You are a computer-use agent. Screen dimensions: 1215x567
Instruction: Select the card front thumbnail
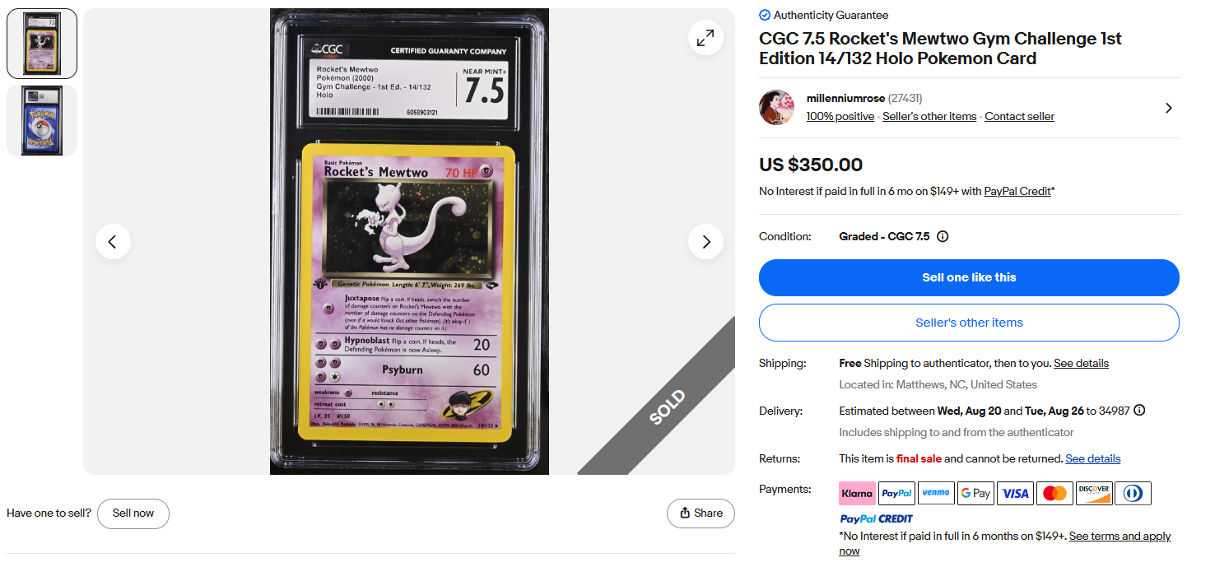pyautogui.click(x=42, y=44)
